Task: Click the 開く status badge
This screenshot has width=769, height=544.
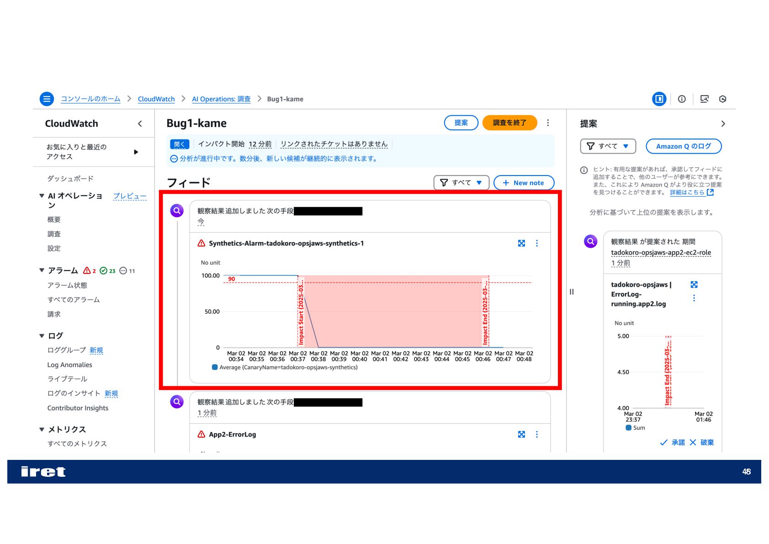Action: (180, 144)
